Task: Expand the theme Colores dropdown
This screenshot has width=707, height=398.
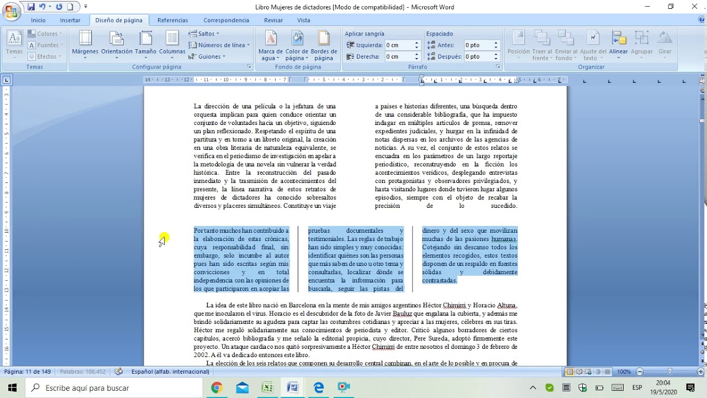Action: tap(45, 34)
